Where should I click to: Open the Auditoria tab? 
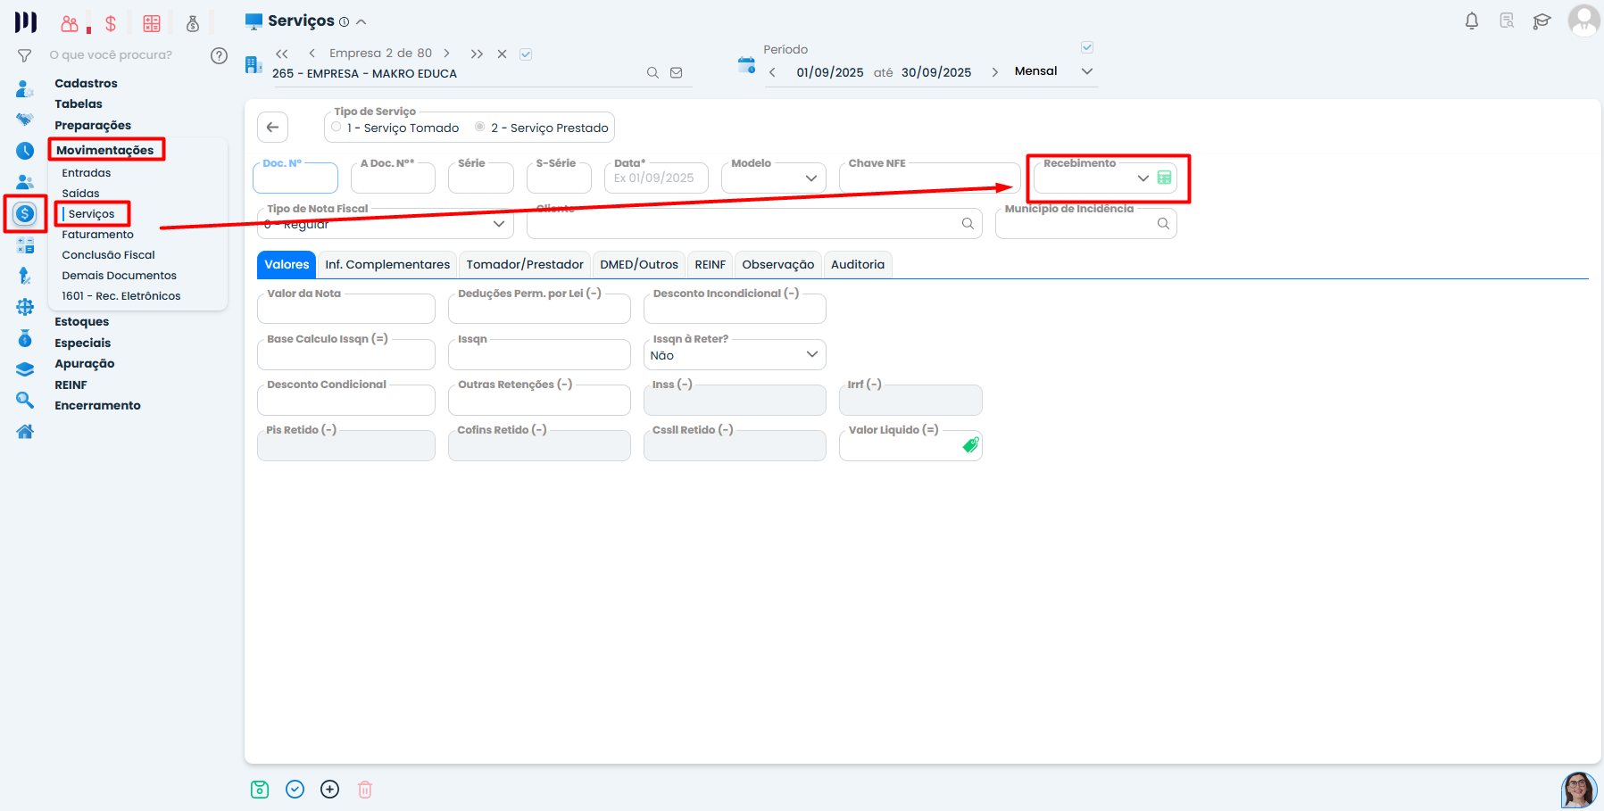pyautogui.click(x=857, y=265)
